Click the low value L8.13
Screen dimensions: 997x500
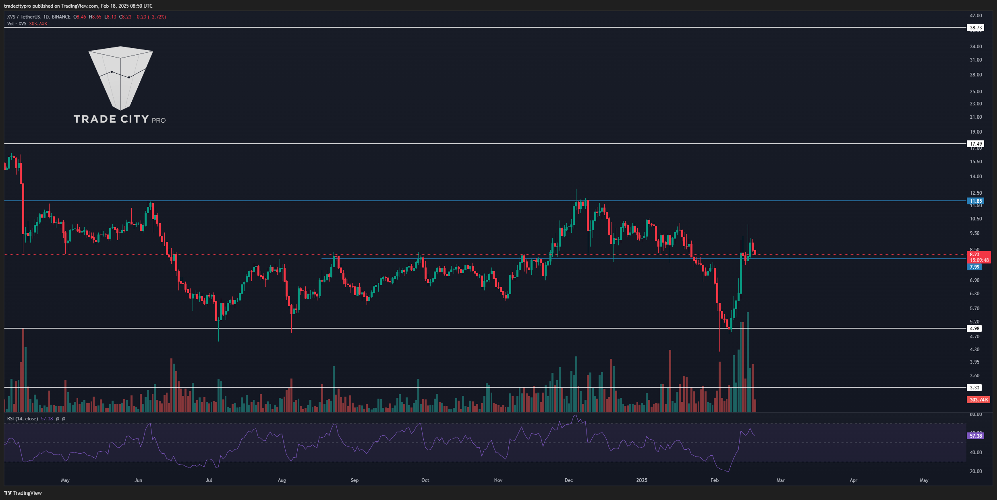[110, 17]
